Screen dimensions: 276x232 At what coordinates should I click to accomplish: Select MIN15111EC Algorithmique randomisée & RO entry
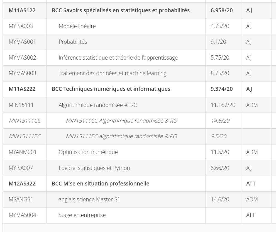click(121, 136)
